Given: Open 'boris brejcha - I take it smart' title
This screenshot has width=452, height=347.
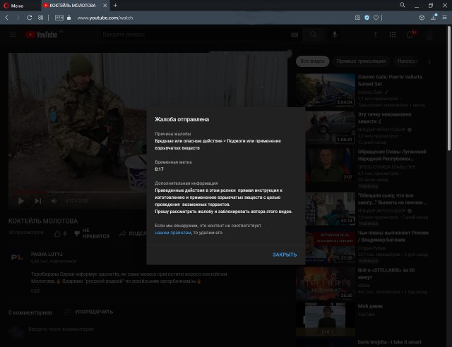Looking at the screenshot, I should tap(389, 342).
